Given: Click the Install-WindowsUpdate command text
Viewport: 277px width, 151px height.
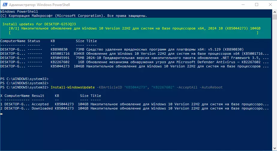Looking at the screenshot, I should click(73, 87).
